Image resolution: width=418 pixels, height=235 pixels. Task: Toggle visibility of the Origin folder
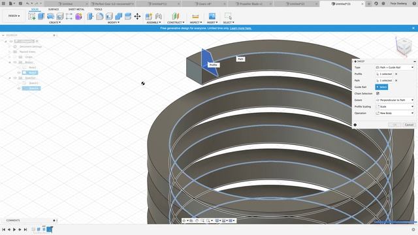point(15,57)
